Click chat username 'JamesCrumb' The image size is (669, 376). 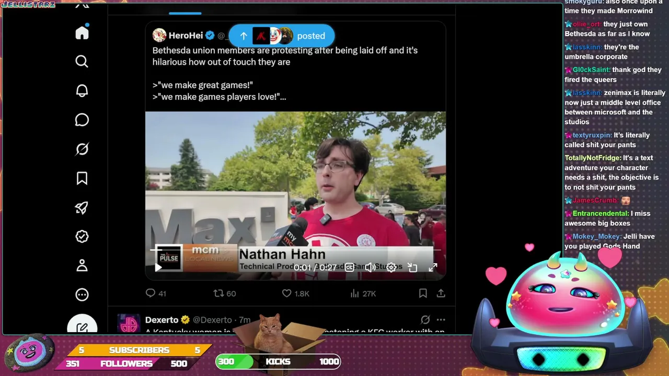(x=595, y=201)
